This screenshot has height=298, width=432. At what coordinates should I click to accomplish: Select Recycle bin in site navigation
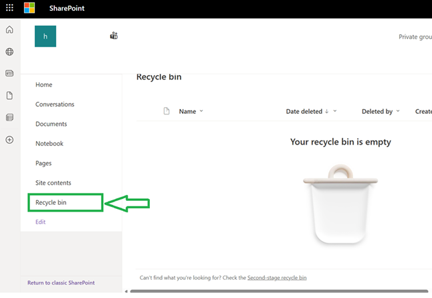coord(51,202)
